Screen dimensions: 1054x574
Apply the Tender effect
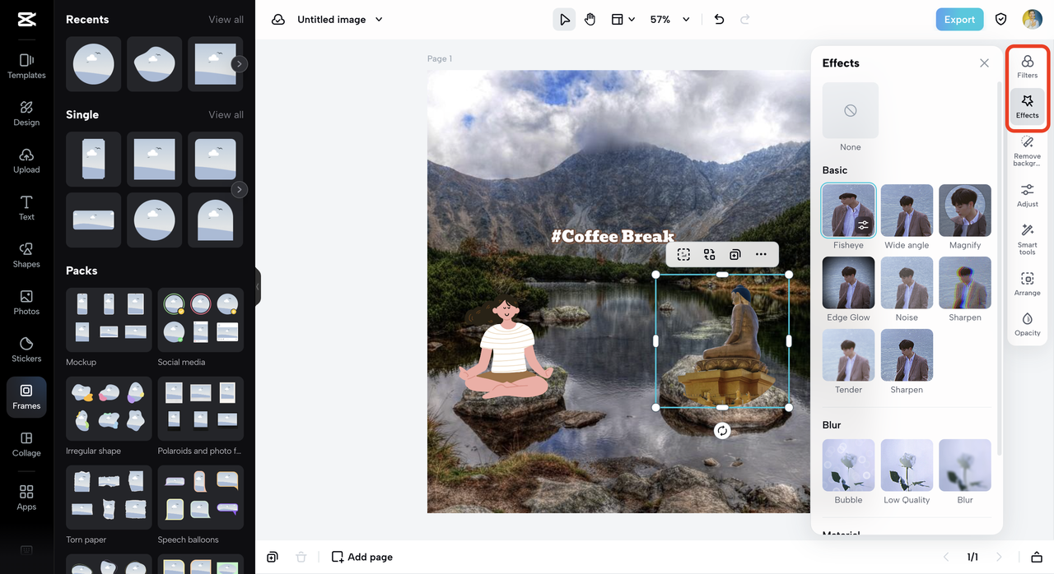point(848,355)
